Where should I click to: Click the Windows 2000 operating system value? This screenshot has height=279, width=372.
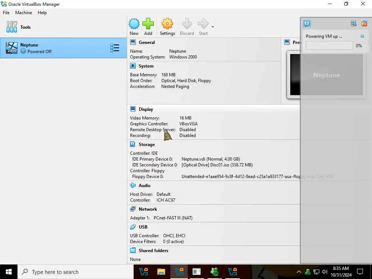(183, 57)
